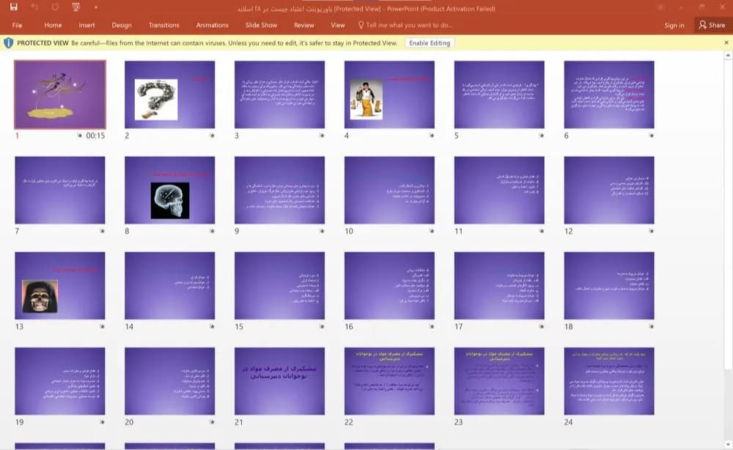Go to the Transitions tab
This screenshot has height=450, width=733.
click(163, 25)
